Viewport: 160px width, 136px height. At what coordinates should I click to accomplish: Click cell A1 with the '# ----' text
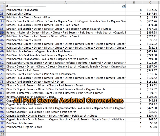(66, 6)
